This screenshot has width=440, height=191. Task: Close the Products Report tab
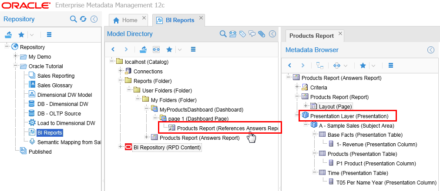(340, 33)
